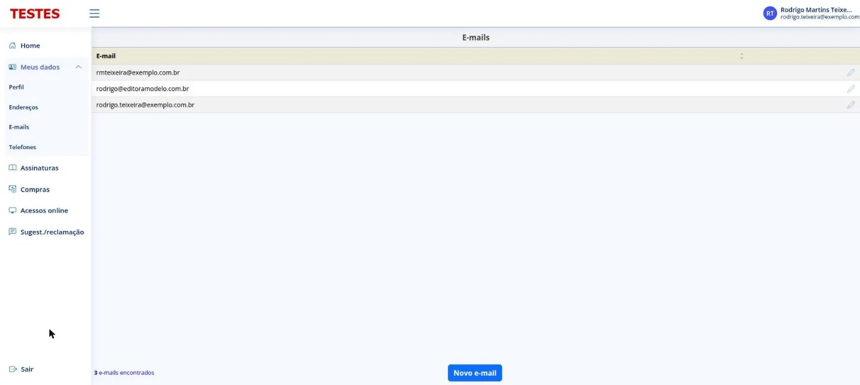This screenshot has width=860, height=385.
Task: Click the Acessos online monitor icon
Action: [12, 210]
